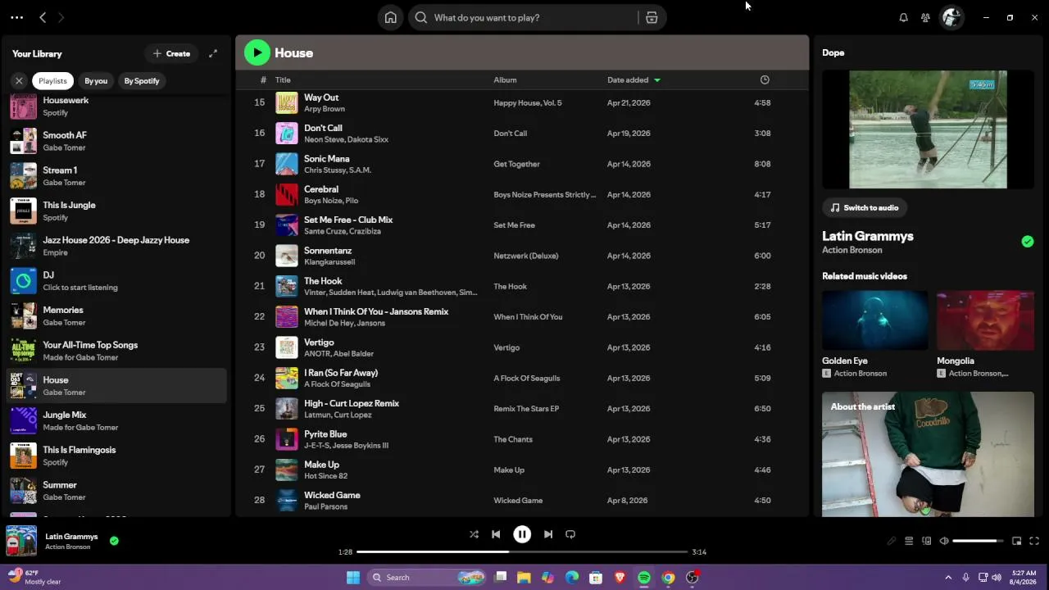Show hidden system tray icons
Viewport: 1049px width, 590px height.
(948, 578)
